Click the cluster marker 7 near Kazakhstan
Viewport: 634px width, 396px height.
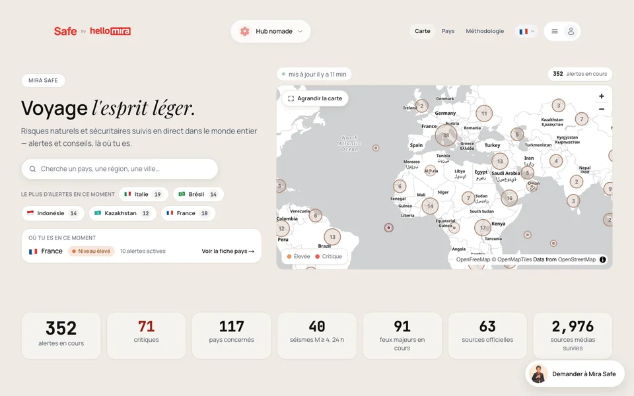pos(582,119)
